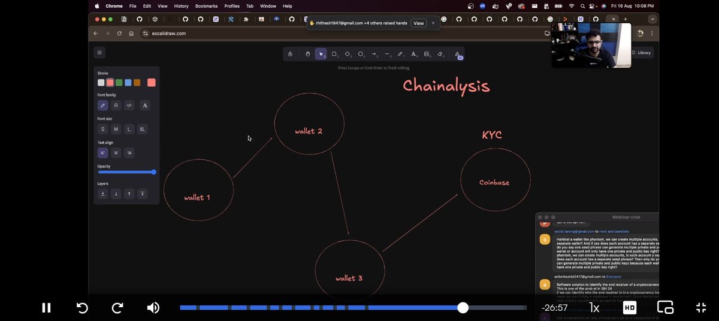Align text left

click(102, 153)
